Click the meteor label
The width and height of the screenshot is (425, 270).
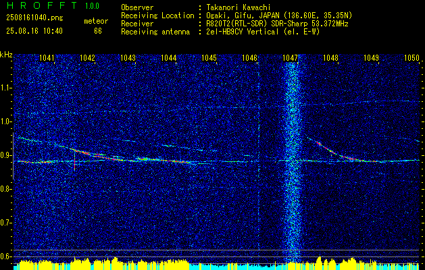click(96, 21)
